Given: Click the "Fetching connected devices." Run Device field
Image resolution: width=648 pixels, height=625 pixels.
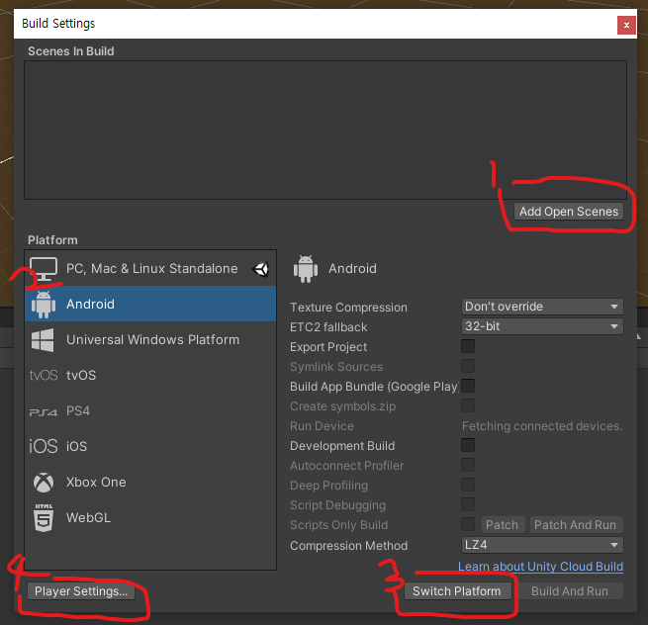Looking at the screenshot, I should click(x=542, y=426).
